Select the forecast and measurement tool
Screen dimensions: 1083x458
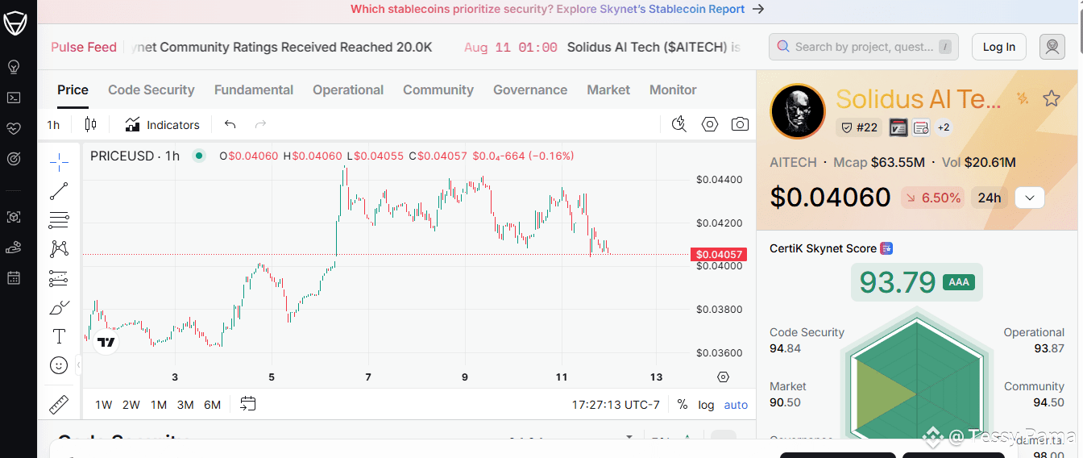pyautogui.click(x=59, y=278)
